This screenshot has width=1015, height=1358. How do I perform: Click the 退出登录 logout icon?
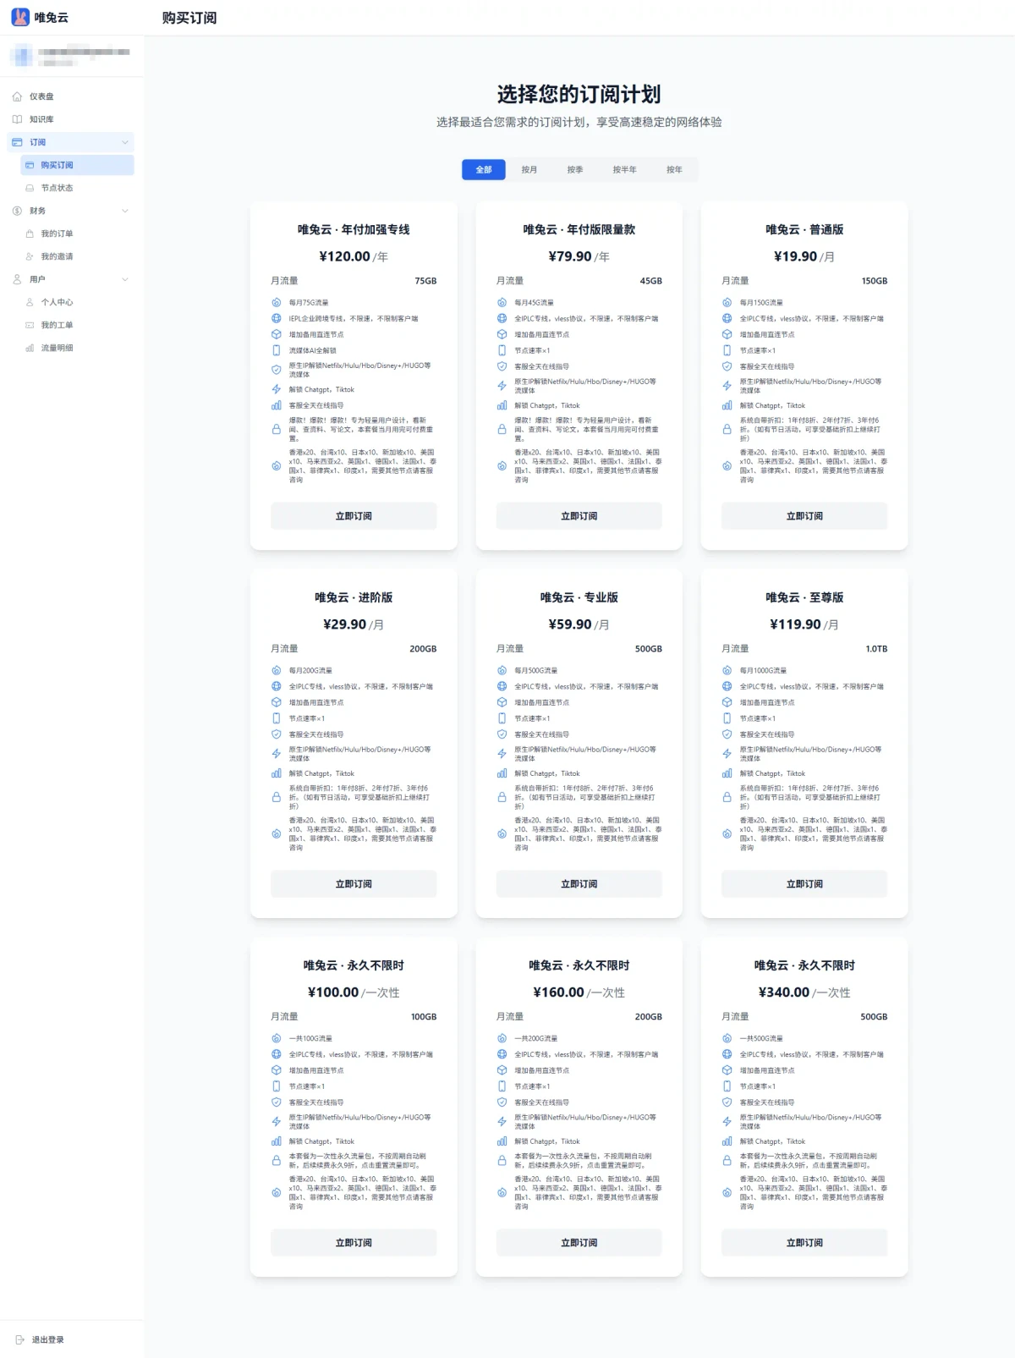(x=20, y=1339)
